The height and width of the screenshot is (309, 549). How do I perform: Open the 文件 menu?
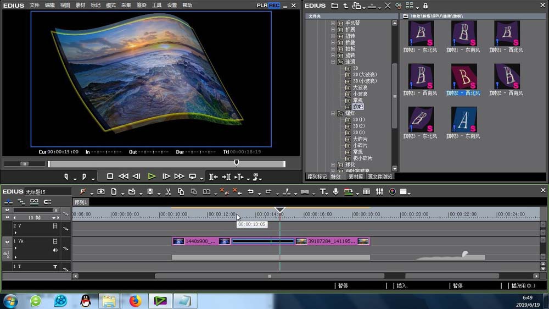point(34,5)
